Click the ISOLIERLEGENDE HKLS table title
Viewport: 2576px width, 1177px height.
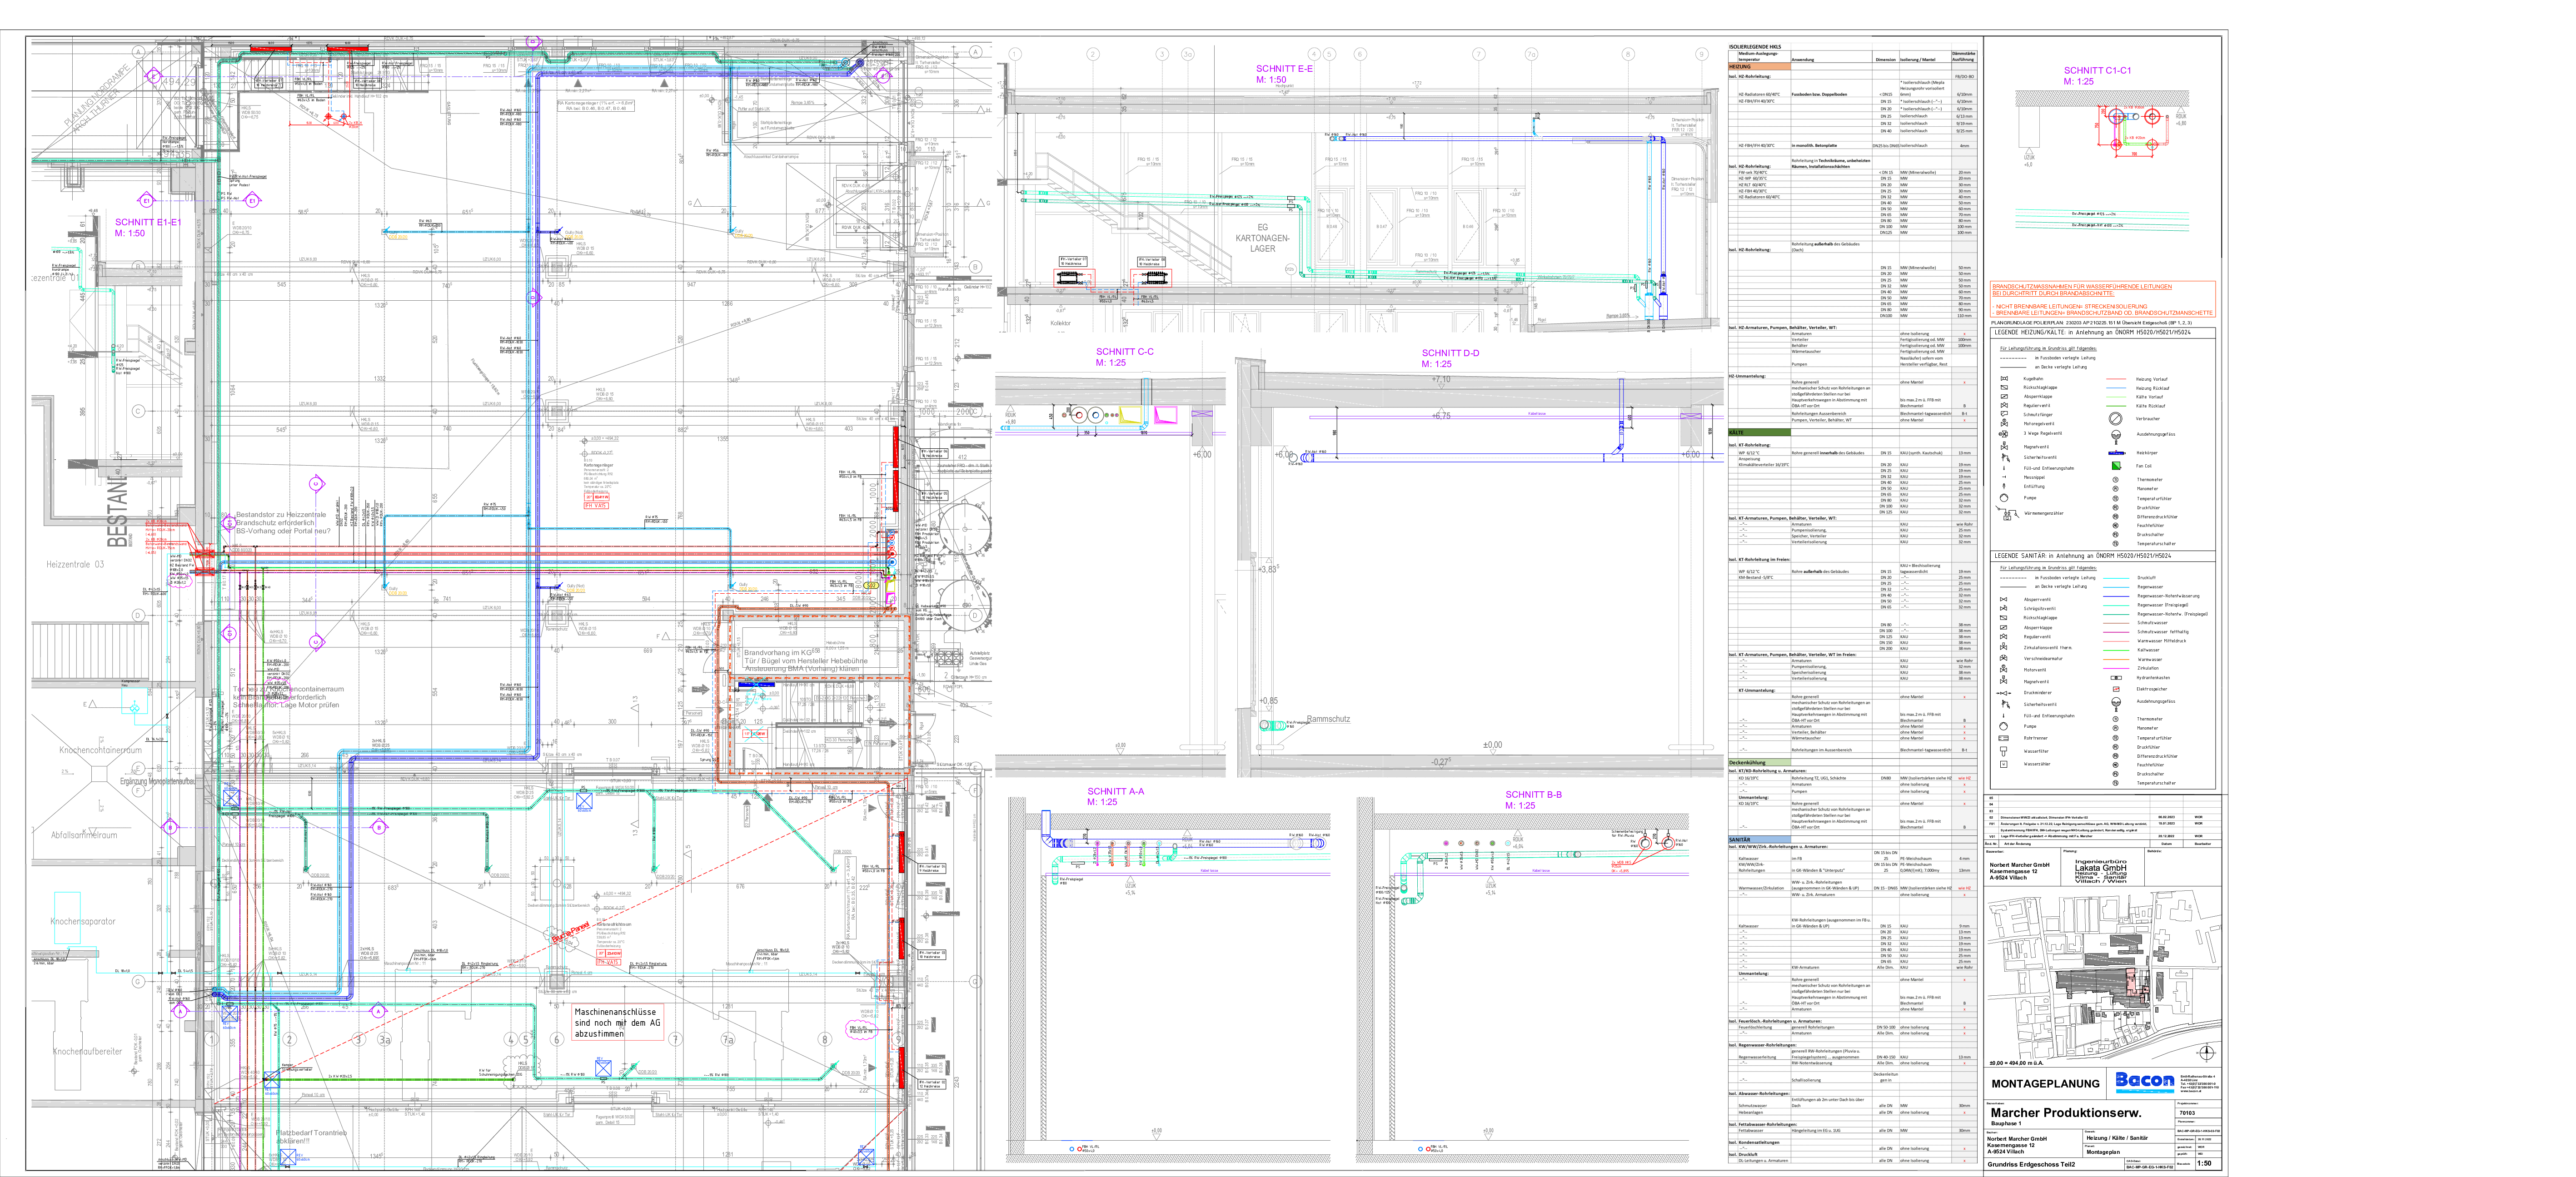pyautogui.click(x=1755, y=47)
